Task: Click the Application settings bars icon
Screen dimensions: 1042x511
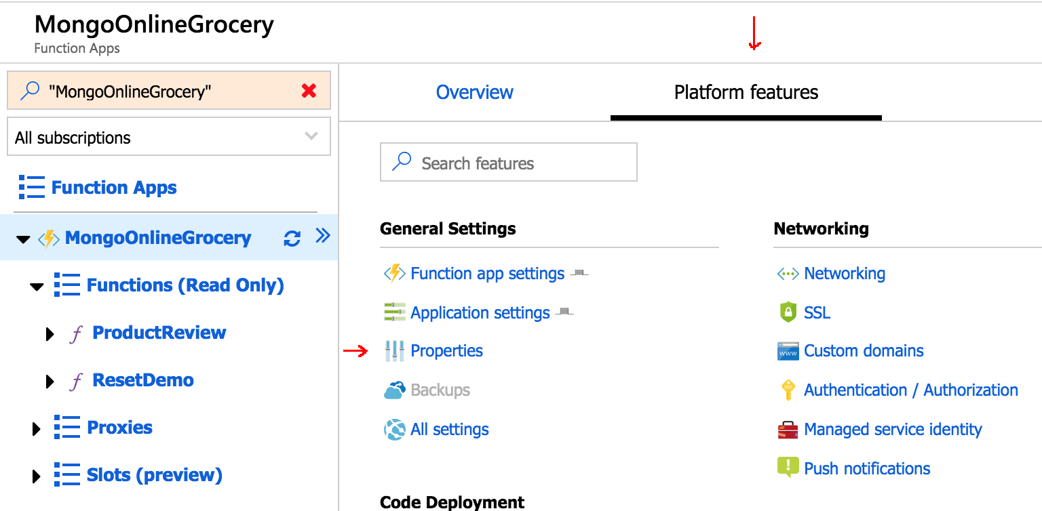Action: [x=394, y=312]
